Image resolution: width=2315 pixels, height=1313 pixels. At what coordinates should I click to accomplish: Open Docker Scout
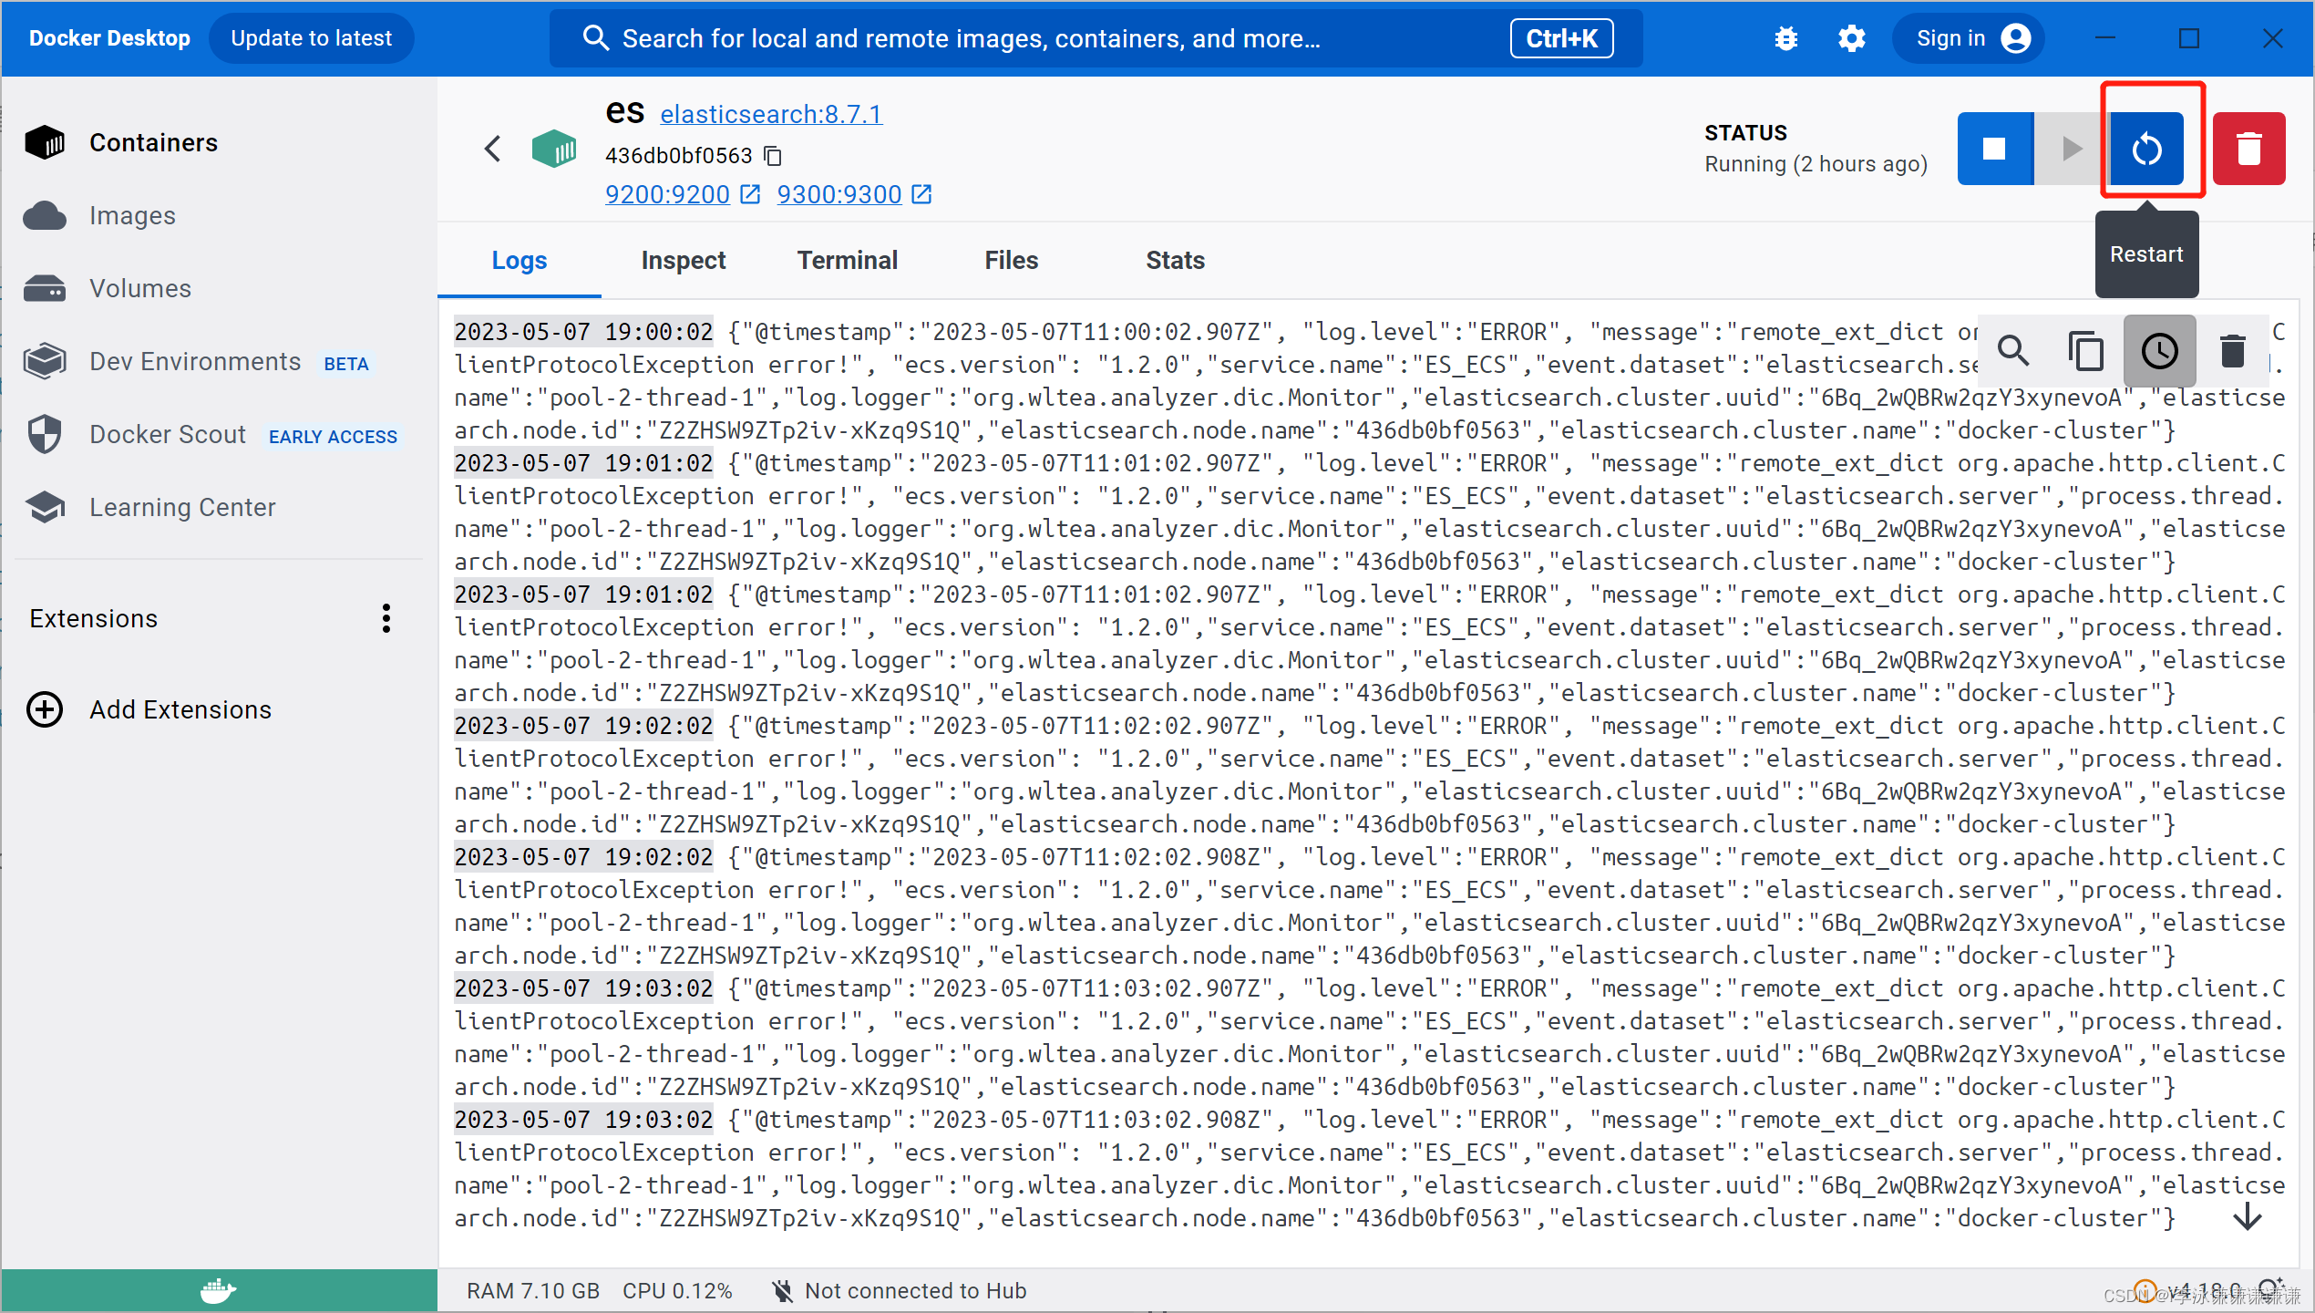168,434
